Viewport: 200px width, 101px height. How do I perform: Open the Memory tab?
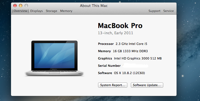[66, 11]
